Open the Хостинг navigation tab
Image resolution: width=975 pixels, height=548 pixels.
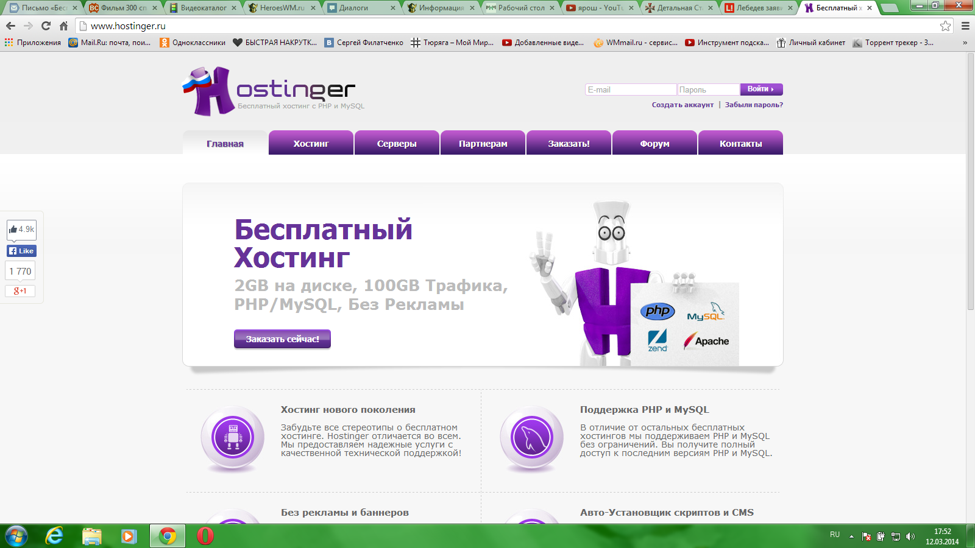pyautogui.click(x=311, y=143)
